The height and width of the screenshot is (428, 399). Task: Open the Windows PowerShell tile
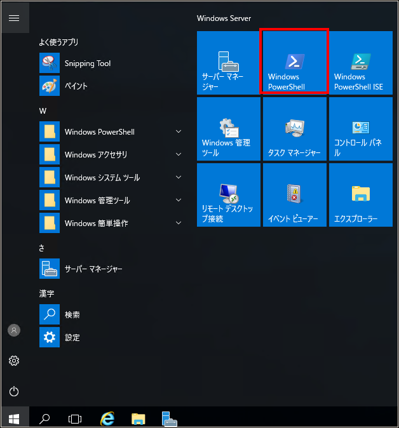294,62
